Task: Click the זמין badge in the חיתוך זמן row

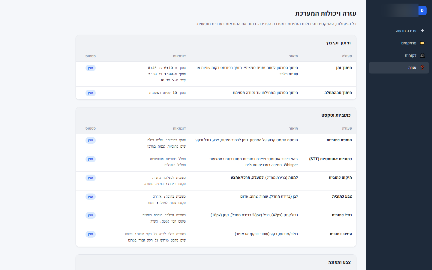Action: click(x=91, y=68)
